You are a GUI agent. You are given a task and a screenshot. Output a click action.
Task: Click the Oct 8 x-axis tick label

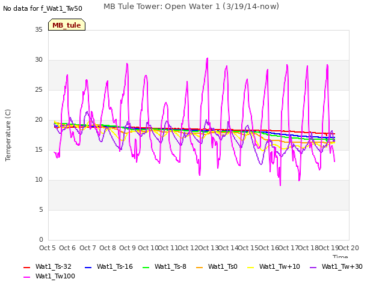coord(108,248)
